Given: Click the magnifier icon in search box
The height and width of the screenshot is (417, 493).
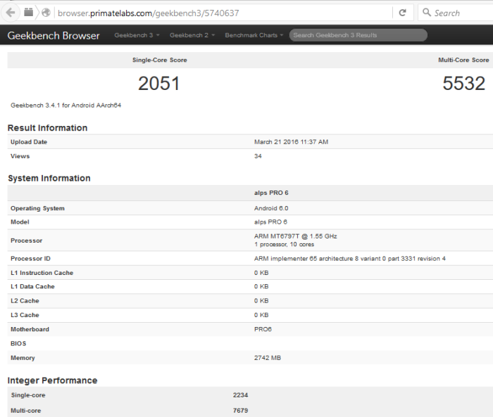Looking at the screenshot, I should [427, 13].
